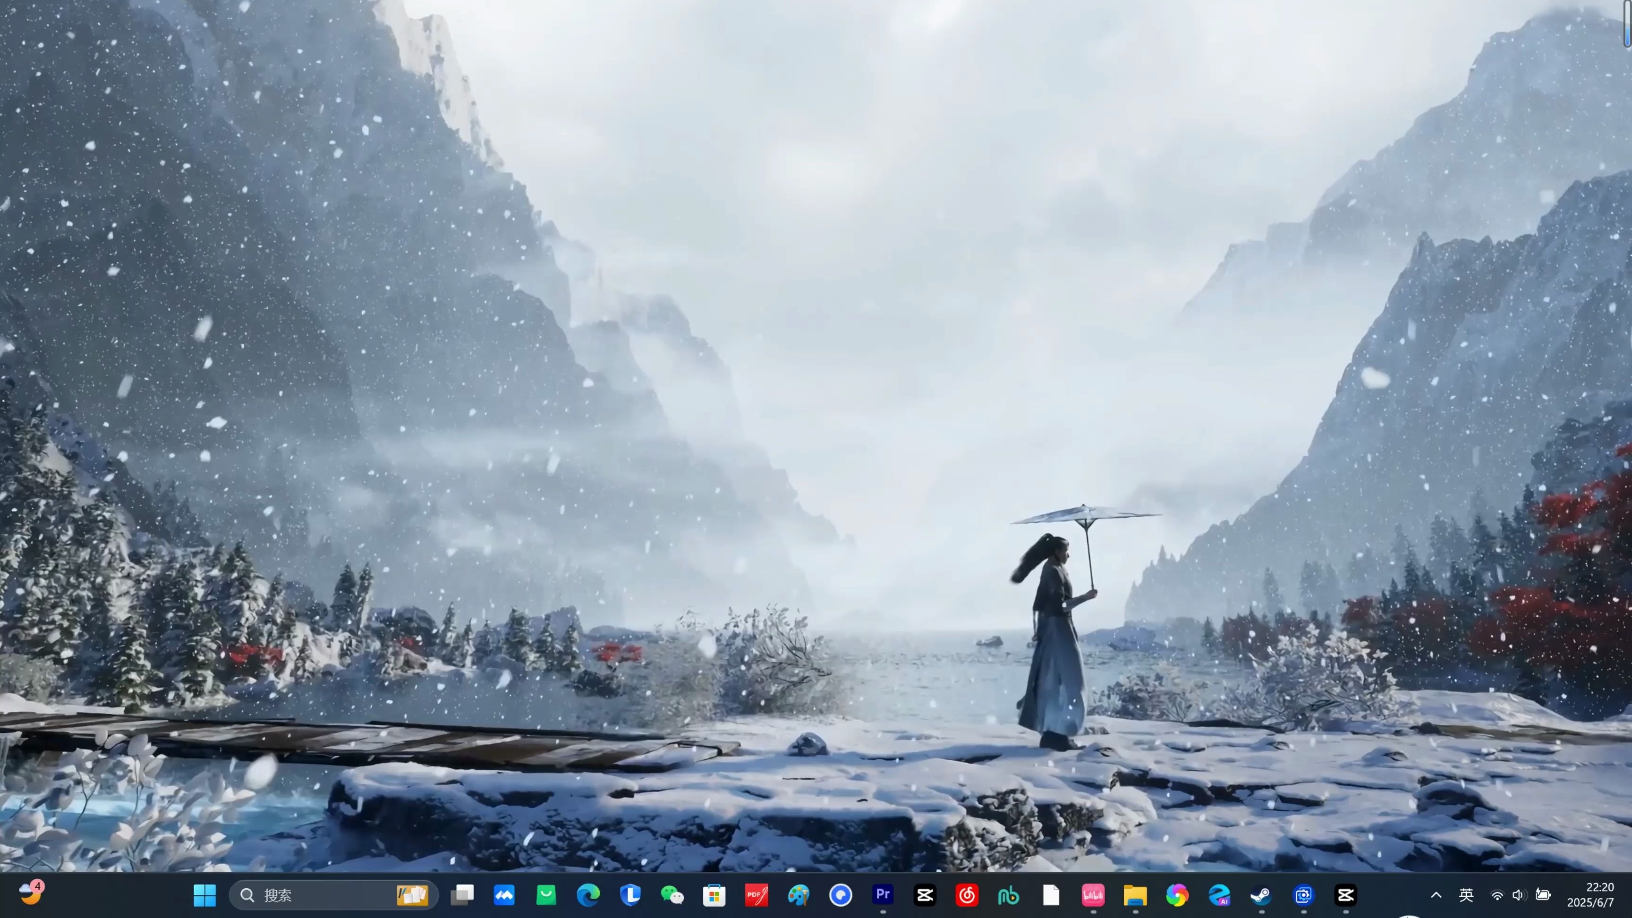Screen dimensions: 1632x918
Task: Open the Paint palette app
Action: coord(799,895)
